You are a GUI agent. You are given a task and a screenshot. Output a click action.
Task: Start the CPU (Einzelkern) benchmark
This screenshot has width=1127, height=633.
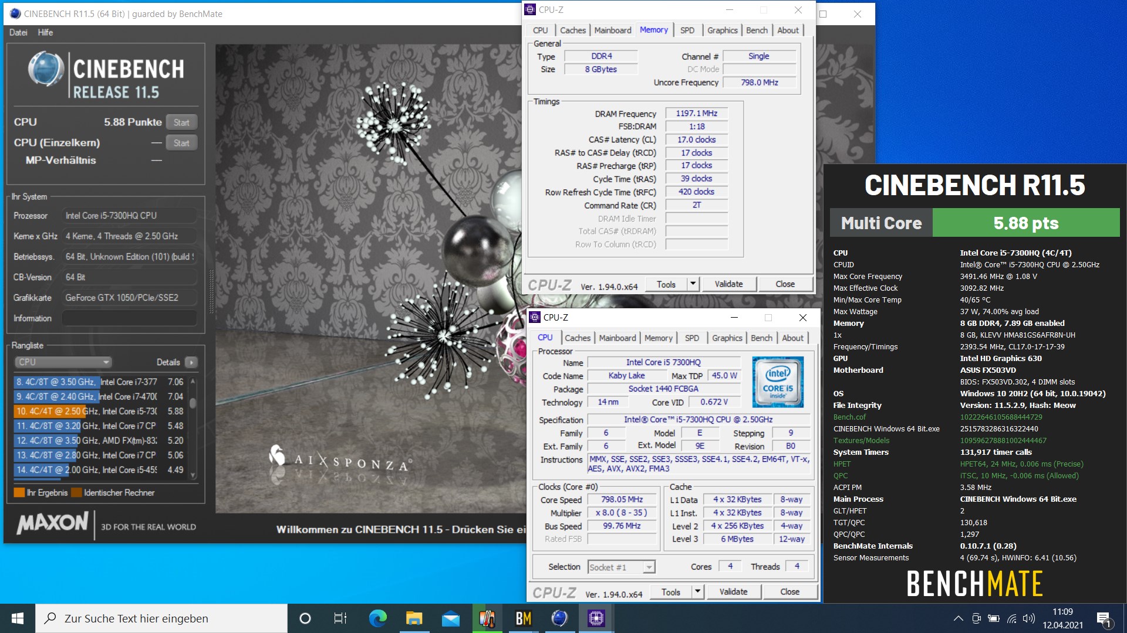181,143
